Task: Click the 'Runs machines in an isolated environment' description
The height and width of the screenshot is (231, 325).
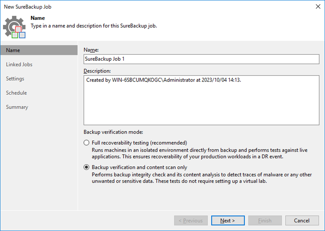Action: (199, 153)
